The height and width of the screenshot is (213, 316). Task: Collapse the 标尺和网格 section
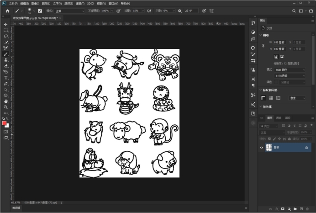pyautogui.click(x=261, y=90)
